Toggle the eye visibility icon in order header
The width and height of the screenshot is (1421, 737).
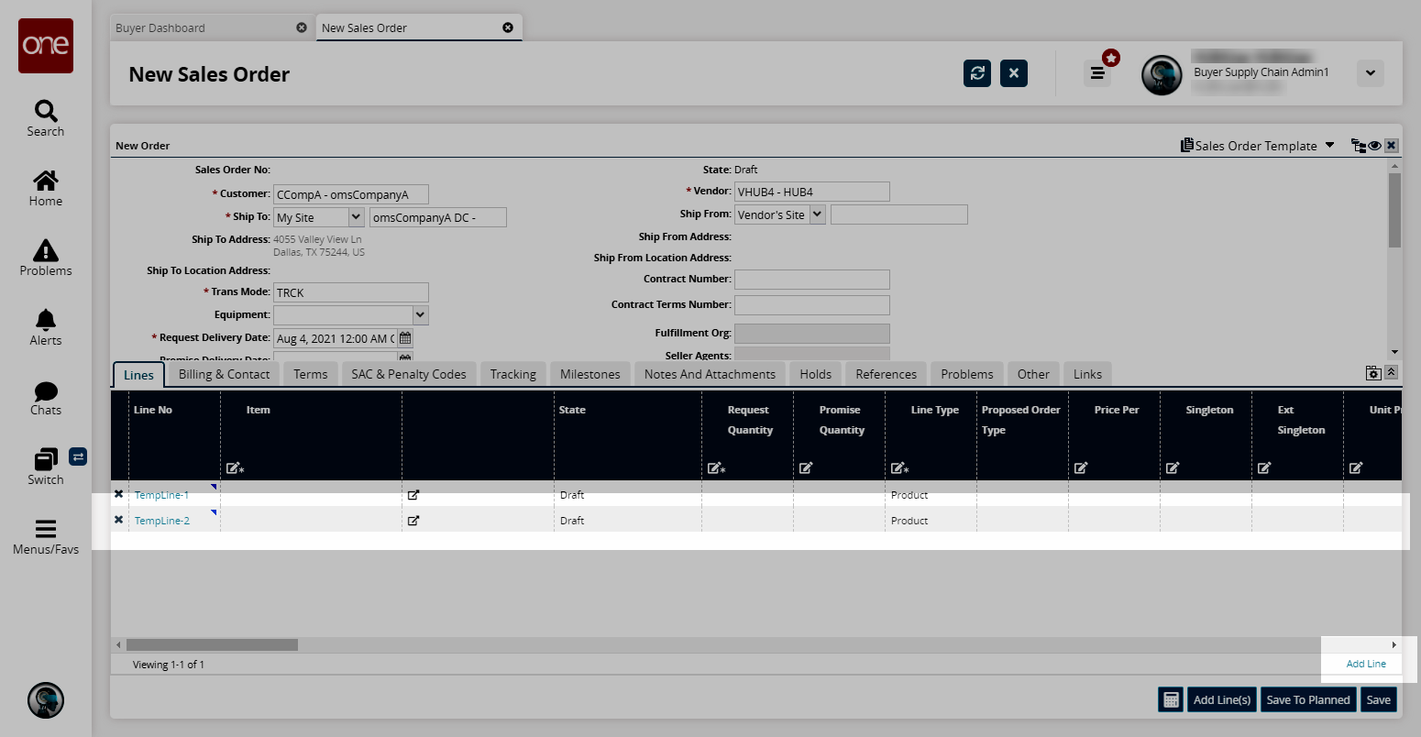(1375, 146)
